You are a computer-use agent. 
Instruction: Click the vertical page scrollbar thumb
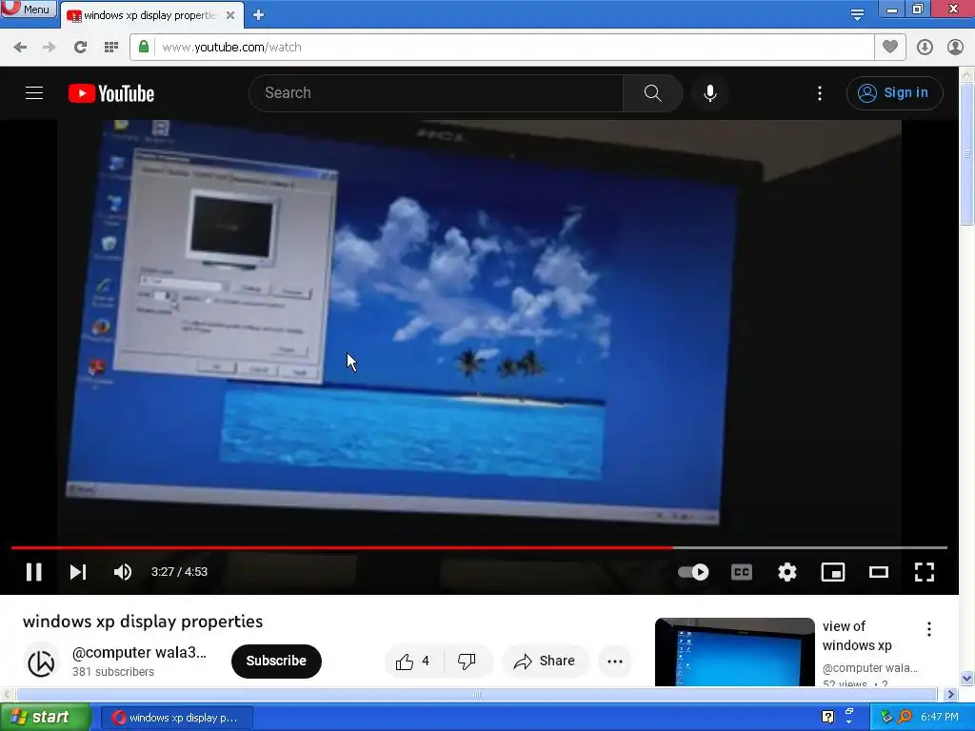coord(967,153)
